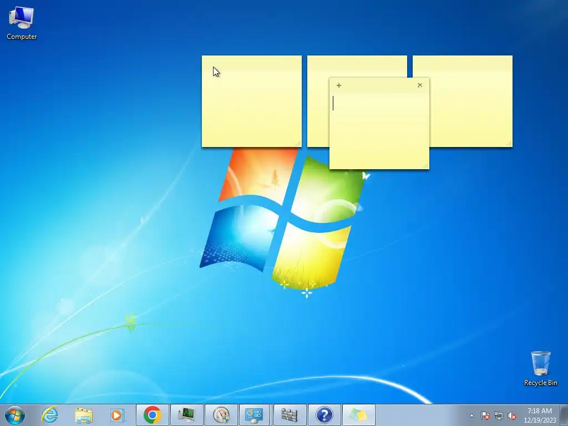The width and height of the screenshot is (568, 426).
Task: Switch to Google Chrome on the taskbar
Action: (152, 415)
